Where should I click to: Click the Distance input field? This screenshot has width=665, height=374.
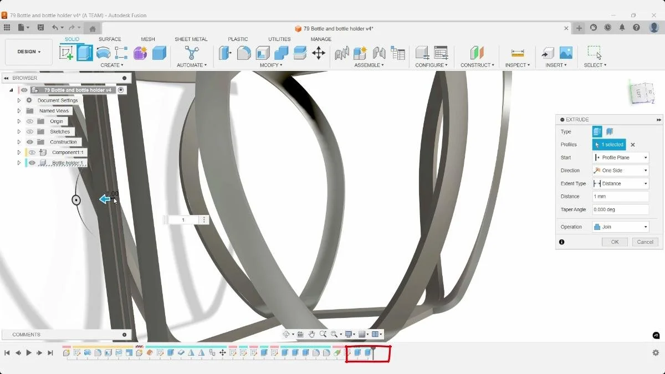(621, 197)
